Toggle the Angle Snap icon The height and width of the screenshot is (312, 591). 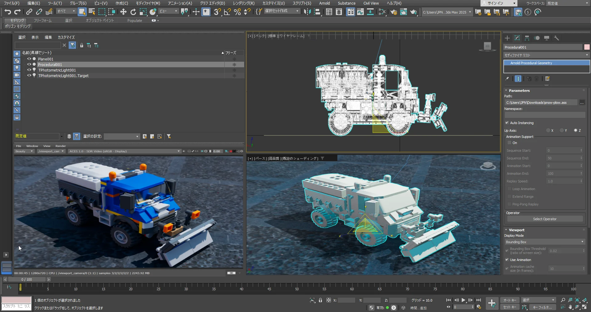point(227,12)
